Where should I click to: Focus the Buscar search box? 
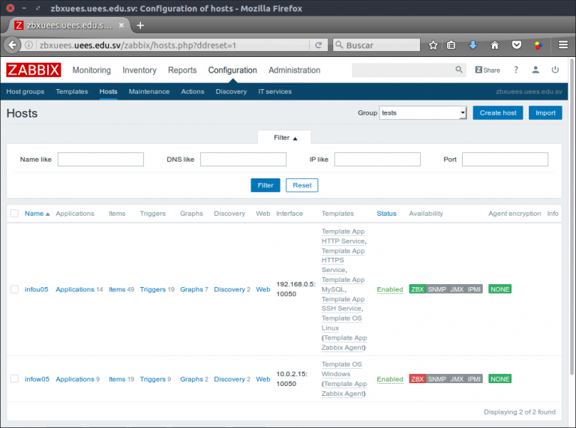376,45
